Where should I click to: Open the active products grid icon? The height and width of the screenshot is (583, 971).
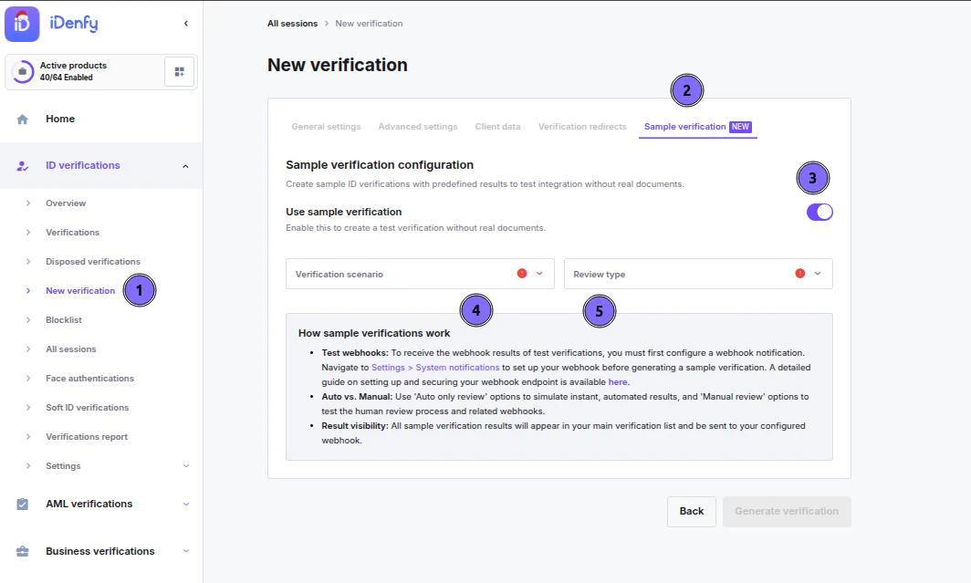click(179, 71)
